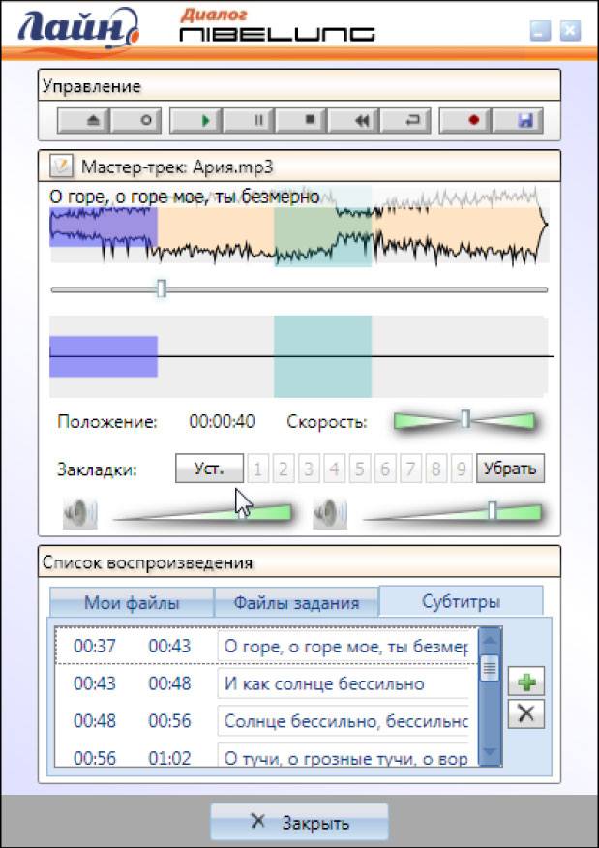Click the blue region in the lower track
The height and width of the screenshot is (848, 599).
(x=104, y=356)
